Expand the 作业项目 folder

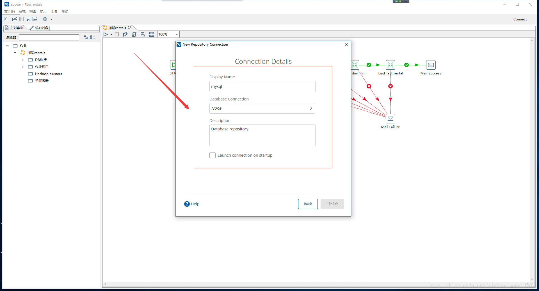click(23, 67)
